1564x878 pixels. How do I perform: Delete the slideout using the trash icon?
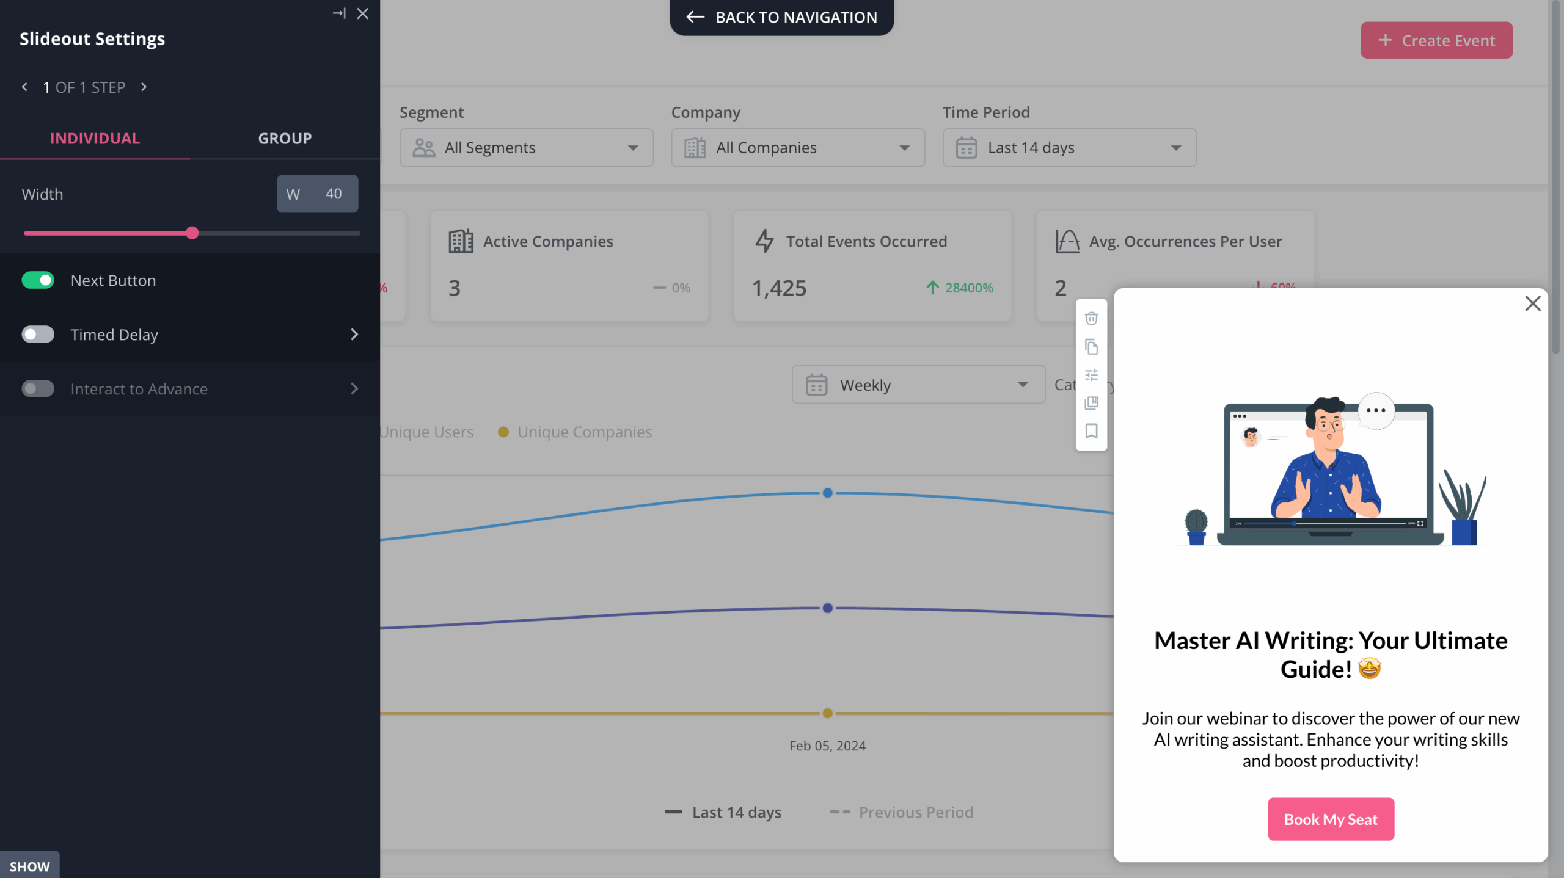(x=1091, y=318)
